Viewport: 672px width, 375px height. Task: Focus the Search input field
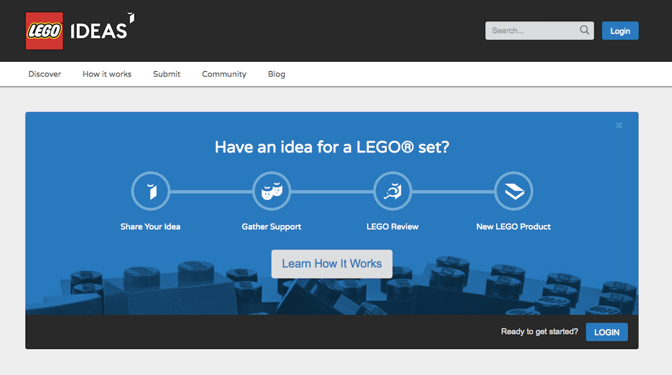533,31
